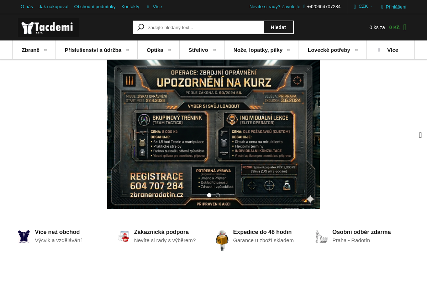Expand the Střelivo category menu
The height and width of the screenshot is (284, 427).
tap(202, 50)
